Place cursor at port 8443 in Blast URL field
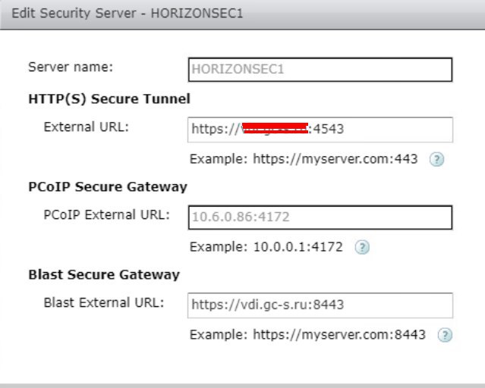The height and width of the screenshot is (388, 485). pos(329,305)
